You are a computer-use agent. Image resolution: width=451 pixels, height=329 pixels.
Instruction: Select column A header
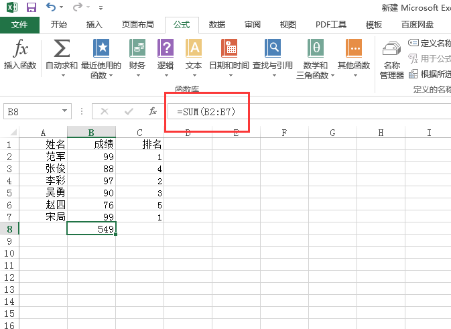click(43, 133)
